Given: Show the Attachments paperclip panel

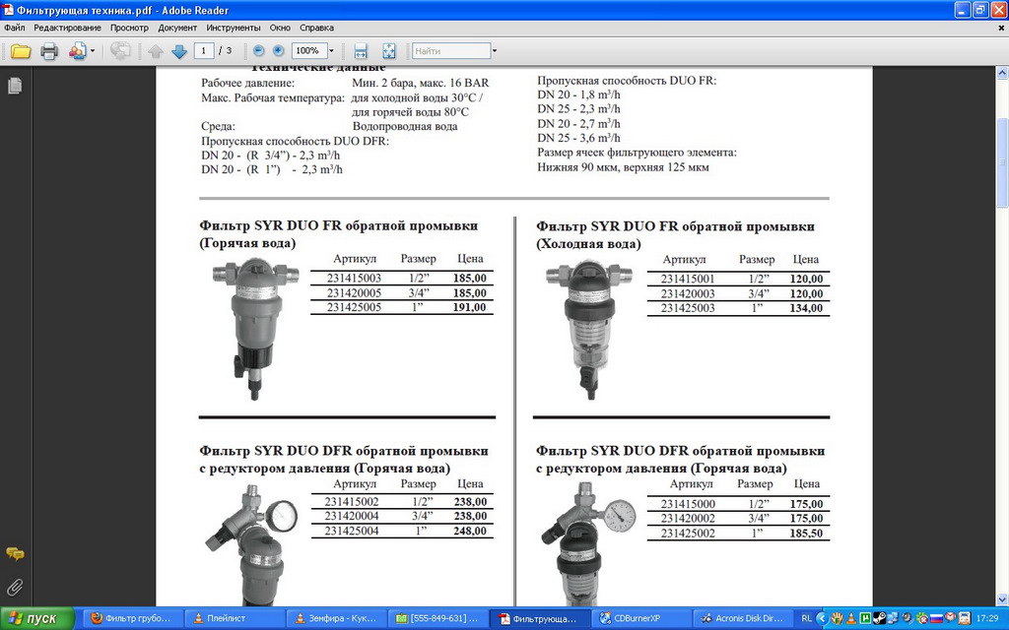Looking at the screenshot, I should point(15,587).
